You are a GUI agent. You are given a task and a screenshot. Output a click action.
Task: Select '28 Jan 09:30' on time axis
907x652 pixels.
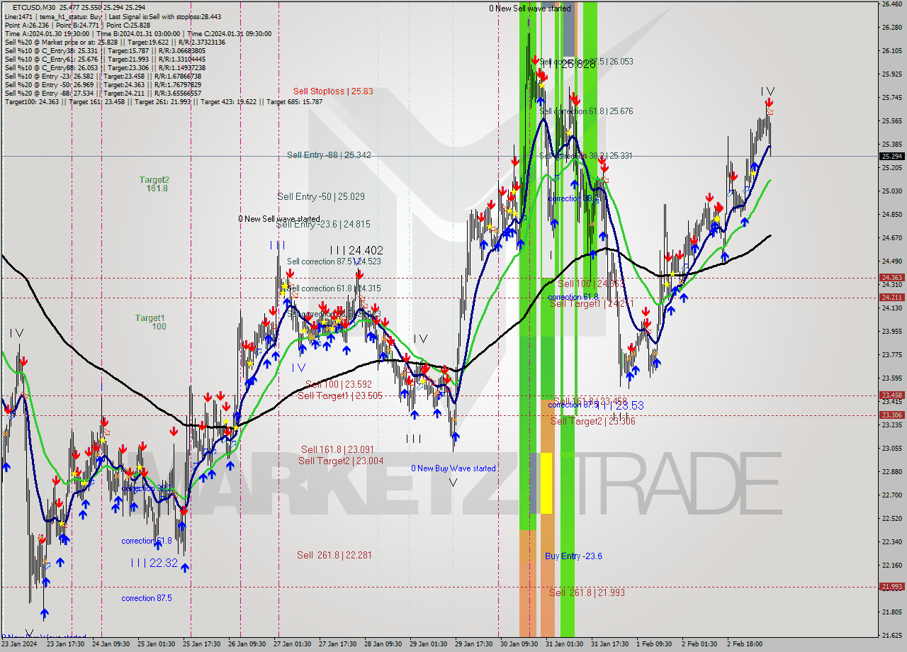click(383, 644)
